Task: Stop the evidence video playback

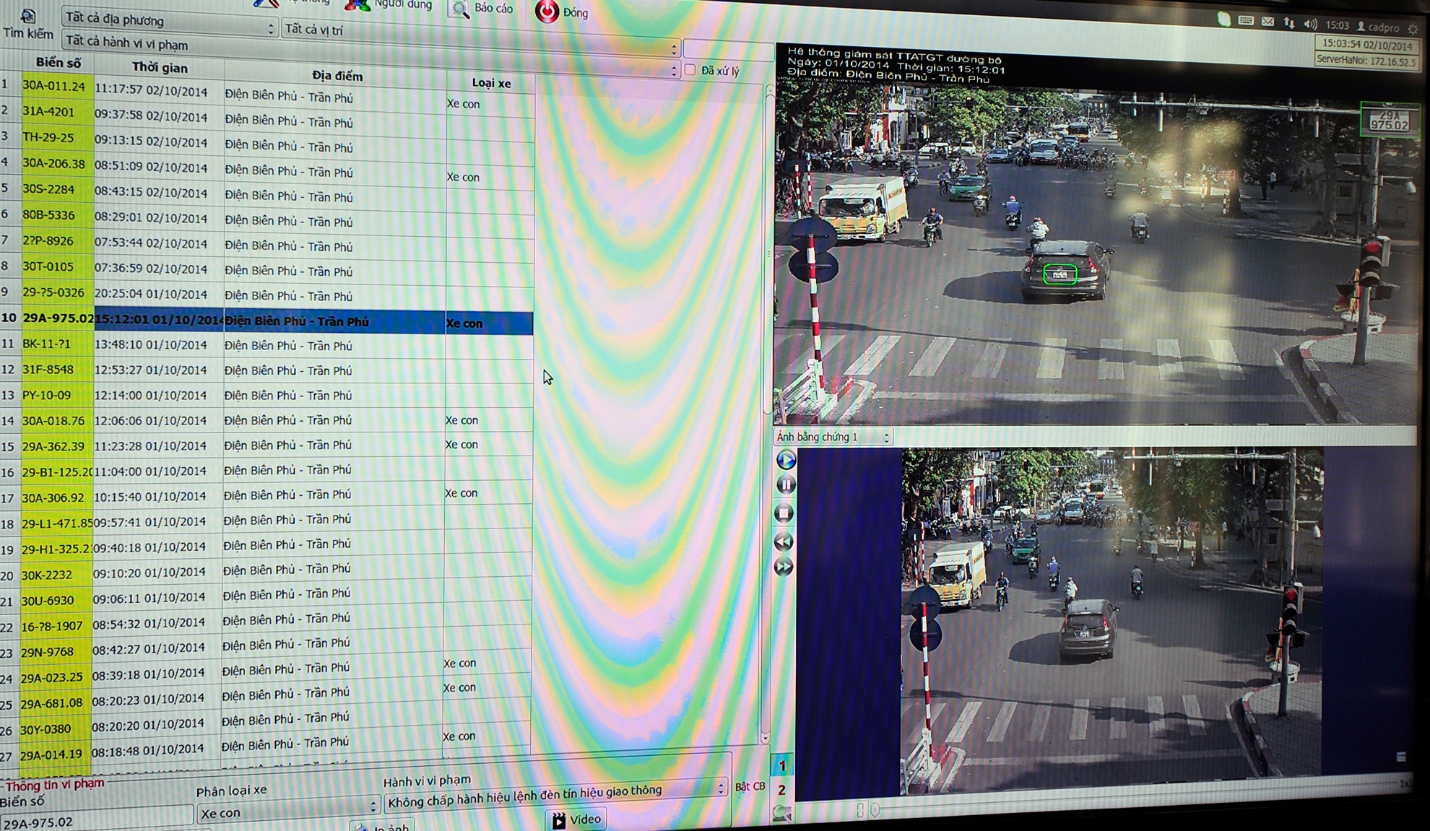Action: [x=784, y=513]
